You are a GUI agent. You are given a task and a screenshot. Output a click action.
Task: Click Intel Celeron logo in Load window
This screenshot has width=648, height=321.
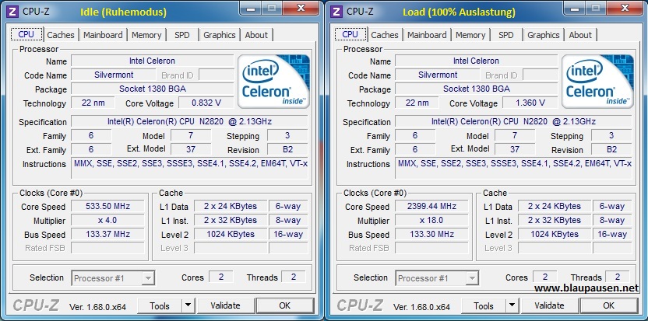pyautogui.click(x=598, y=82)
